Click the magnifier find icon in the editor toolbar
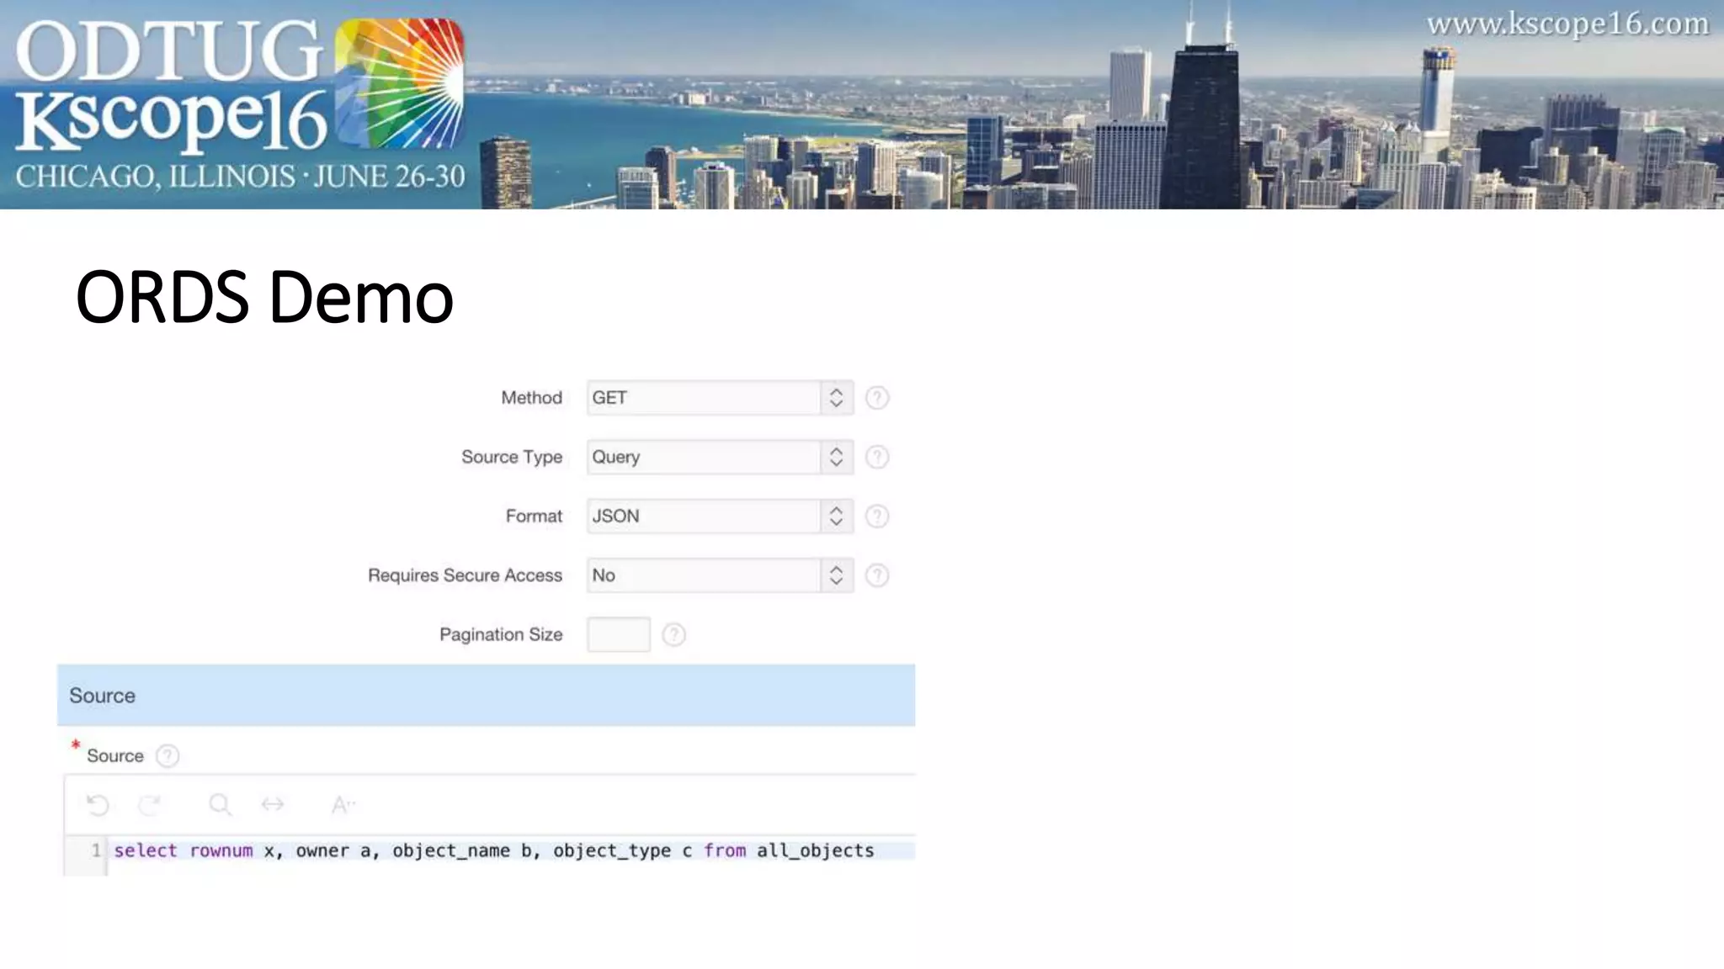 click(x=220, y=805)
